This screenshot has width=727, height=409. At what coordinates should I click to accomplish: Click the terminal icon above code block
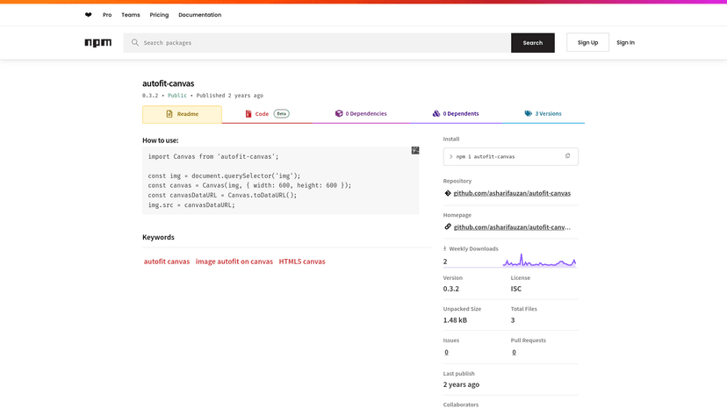[415, 151]
